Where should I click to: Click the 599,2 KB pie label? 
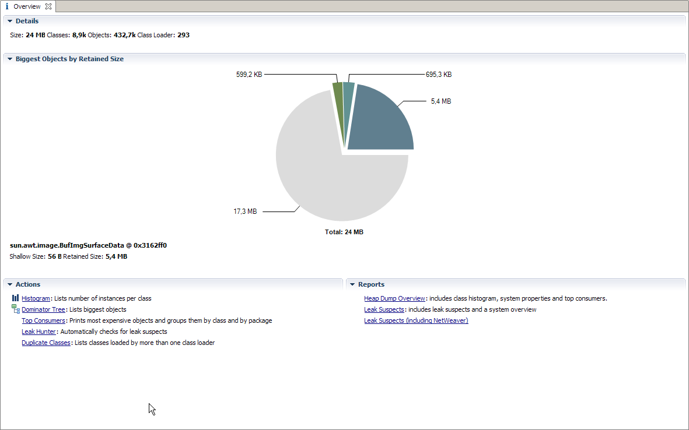click(x=249, y=75)
